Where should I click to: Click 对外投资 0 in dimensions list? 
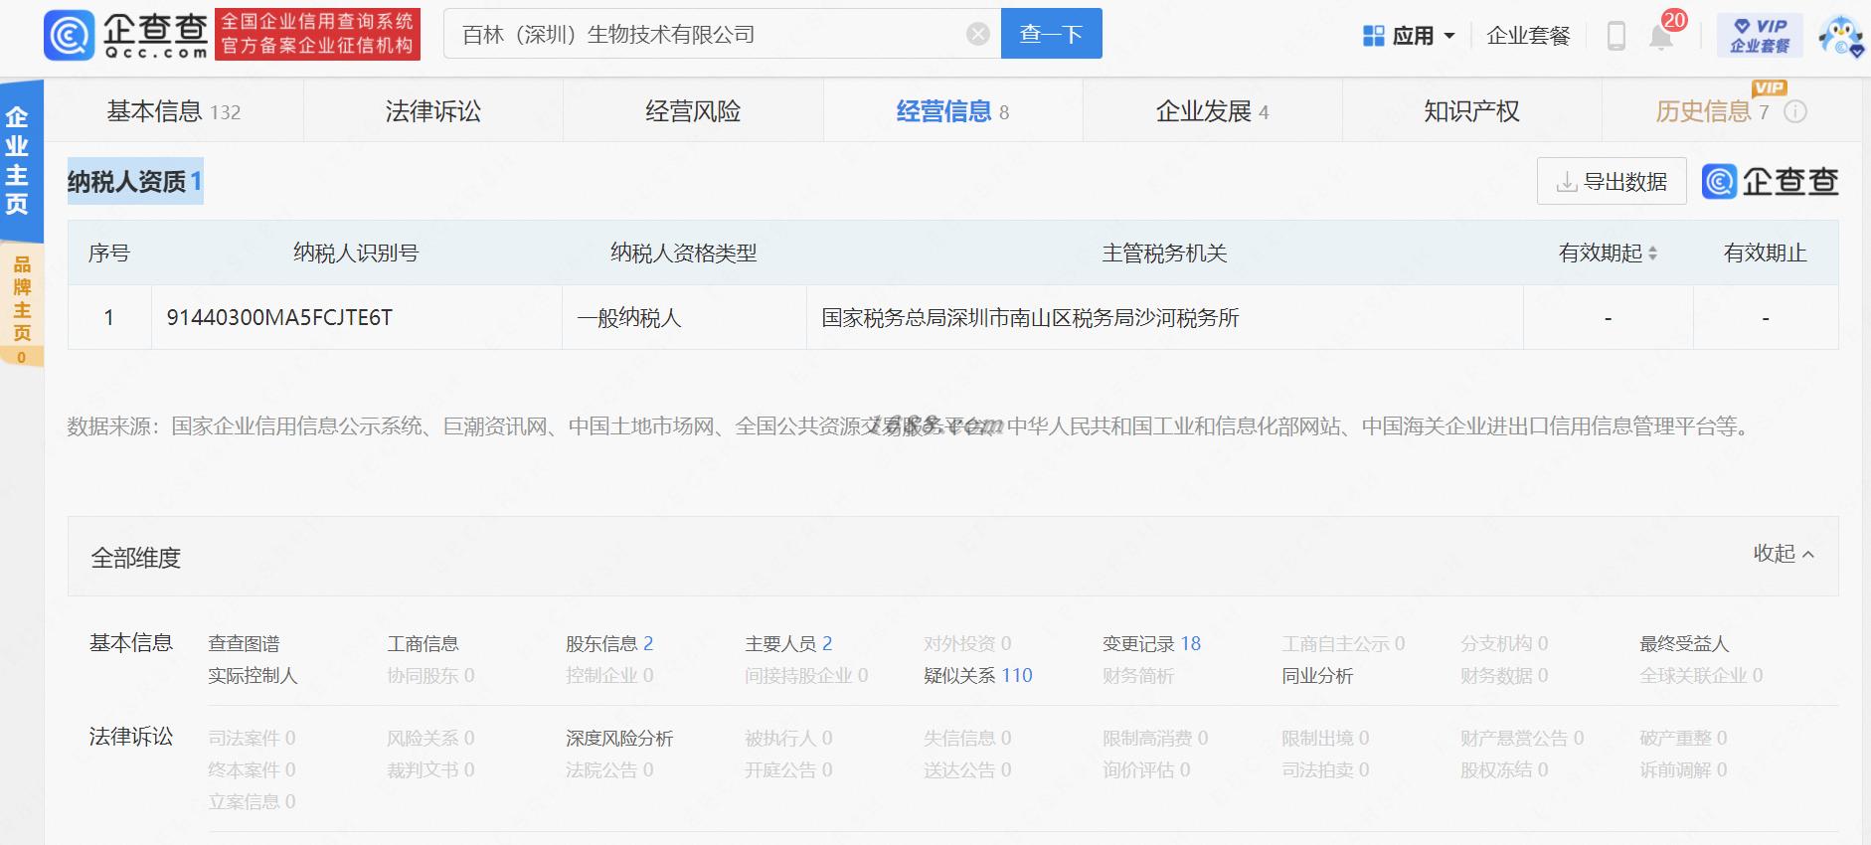point(967,644)
